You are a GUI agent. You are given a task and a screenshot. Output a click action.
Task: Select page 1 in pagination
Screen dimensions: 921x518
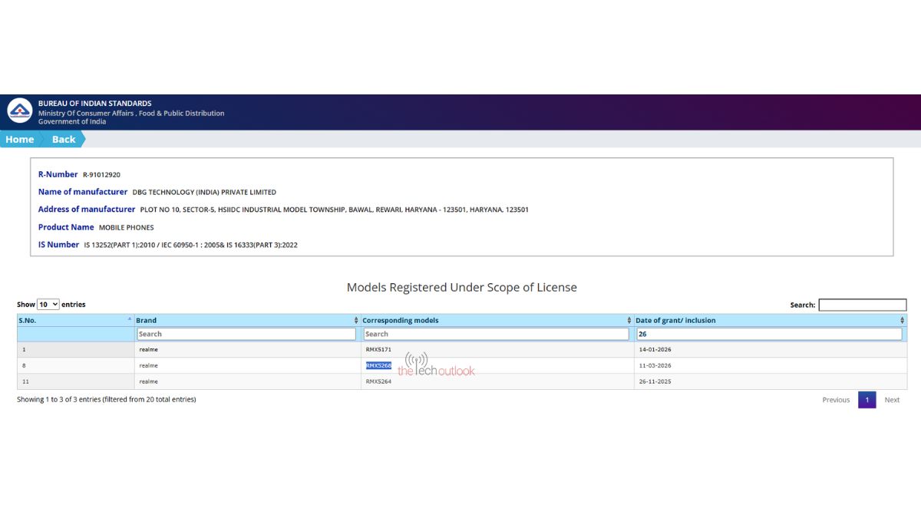pyautogui.click(x=867, y=400)
